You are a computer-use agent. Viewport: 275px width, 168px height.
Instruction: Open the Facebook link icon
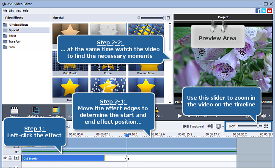click(258, 11)
